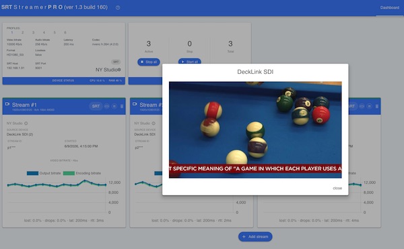404x249 pixels.
Task: Open the help icon beside the app title
Action: [x=118, y=7]
